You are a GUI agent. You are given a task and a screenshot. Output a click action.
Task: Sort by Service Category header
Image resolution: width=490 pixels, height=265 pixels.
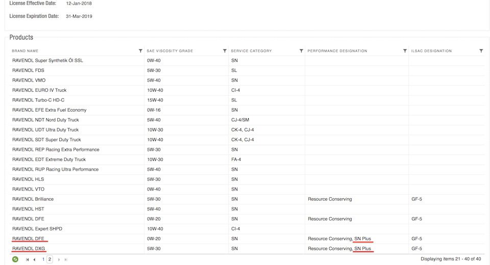tap(251, 51)
